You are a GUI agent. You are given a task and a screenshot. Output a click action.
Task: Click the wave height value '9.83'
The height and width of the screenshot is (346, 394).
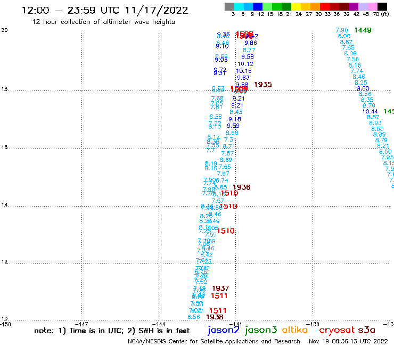[243, 78]
